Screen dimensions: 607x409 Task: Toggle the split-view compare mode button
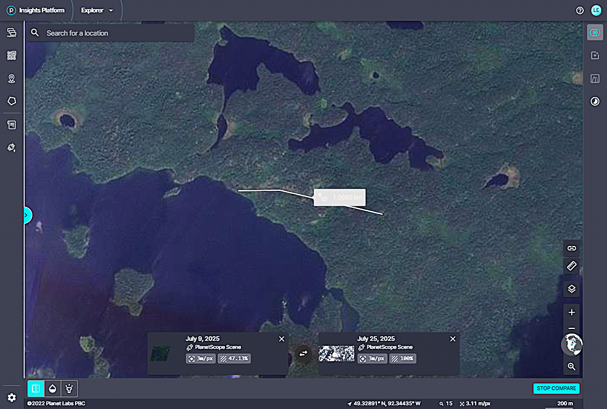36,389
